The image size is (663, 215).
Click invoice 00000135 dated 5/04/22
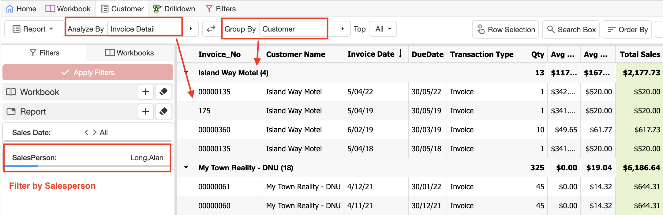[x=214, y=92]
